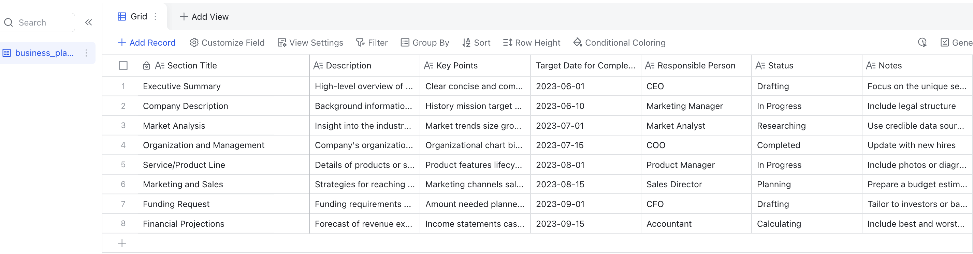Click Add Record button
973x254 pixels.
tap(147, 43)
